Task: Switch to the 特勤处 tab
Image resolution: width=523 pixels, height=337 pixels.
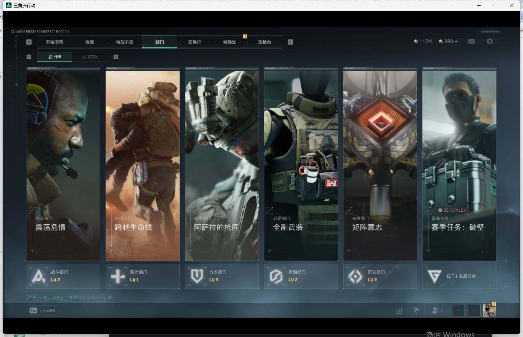Action: [x=230, y=42]
